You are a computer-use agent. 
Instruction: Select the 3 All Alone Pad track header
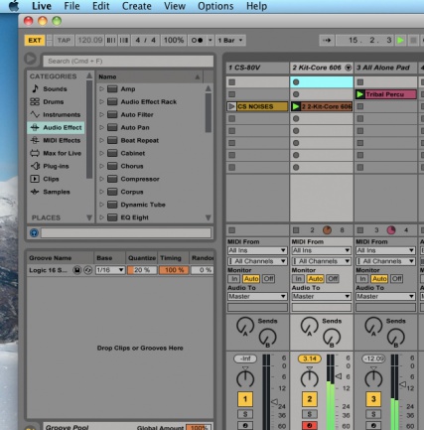coord(385,68)
